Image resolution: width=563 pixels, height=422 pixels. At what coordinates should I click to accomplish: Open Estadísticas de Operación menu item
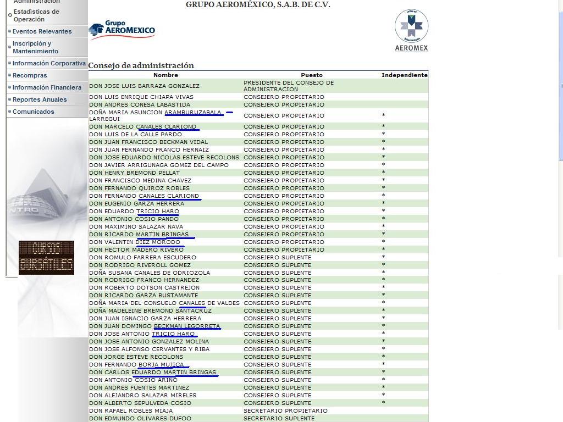(36, 15)
